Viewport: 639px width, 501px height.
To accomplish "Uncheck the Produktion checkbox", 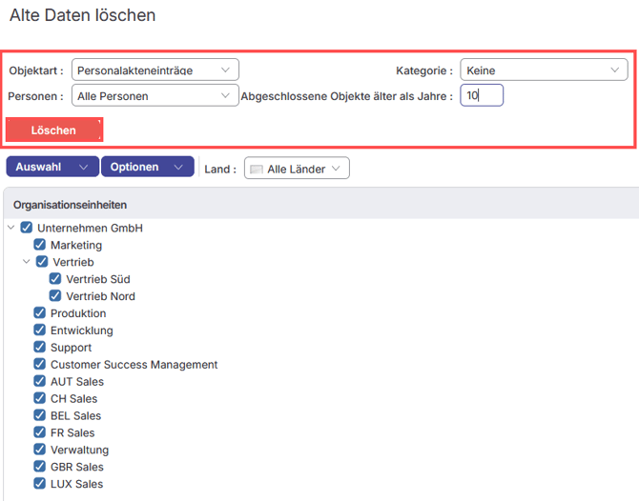I will coord(40,313).
